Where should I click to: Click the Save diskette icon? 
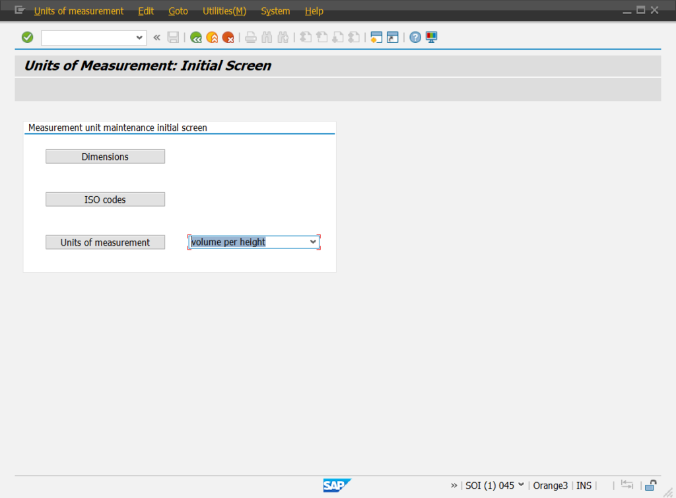tap(173, 38)
